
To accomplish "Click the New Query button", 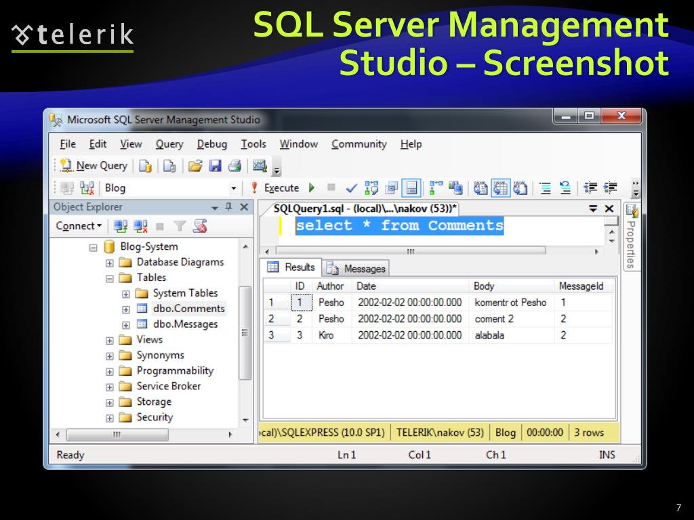I will click(94, 166).
